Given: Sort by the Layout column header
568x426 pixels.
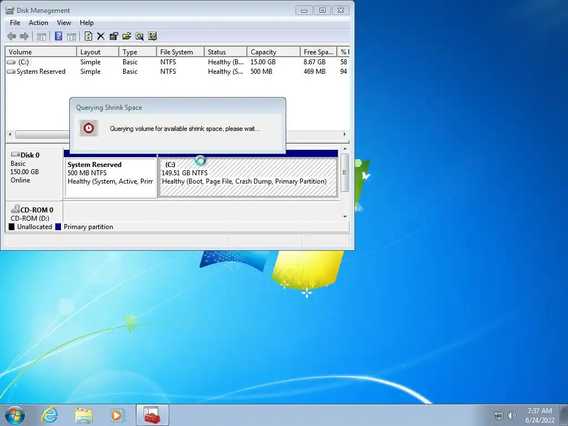Looking at the screenshot, I should pyautogui.click(x=98, y=52).
